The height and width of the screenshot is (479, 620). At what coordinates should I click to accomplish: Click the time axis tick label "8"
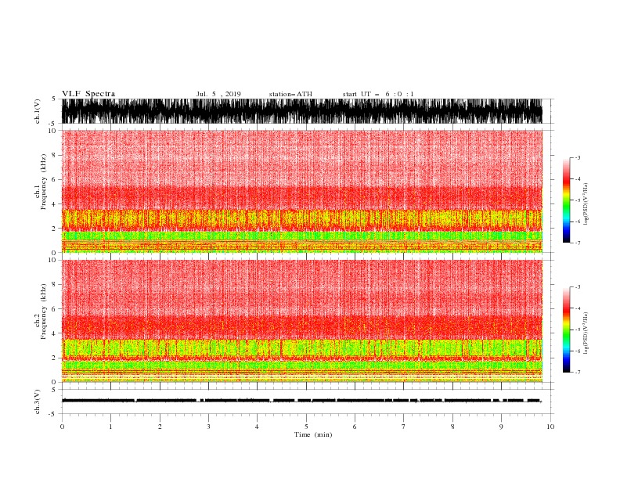[x=452, y=427]
